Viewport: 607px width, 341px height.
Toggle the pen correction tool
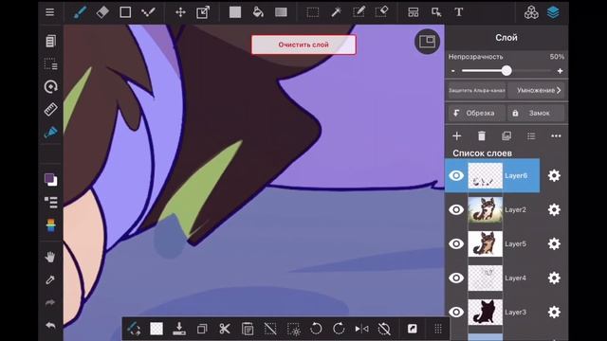(x=50, y=133)
